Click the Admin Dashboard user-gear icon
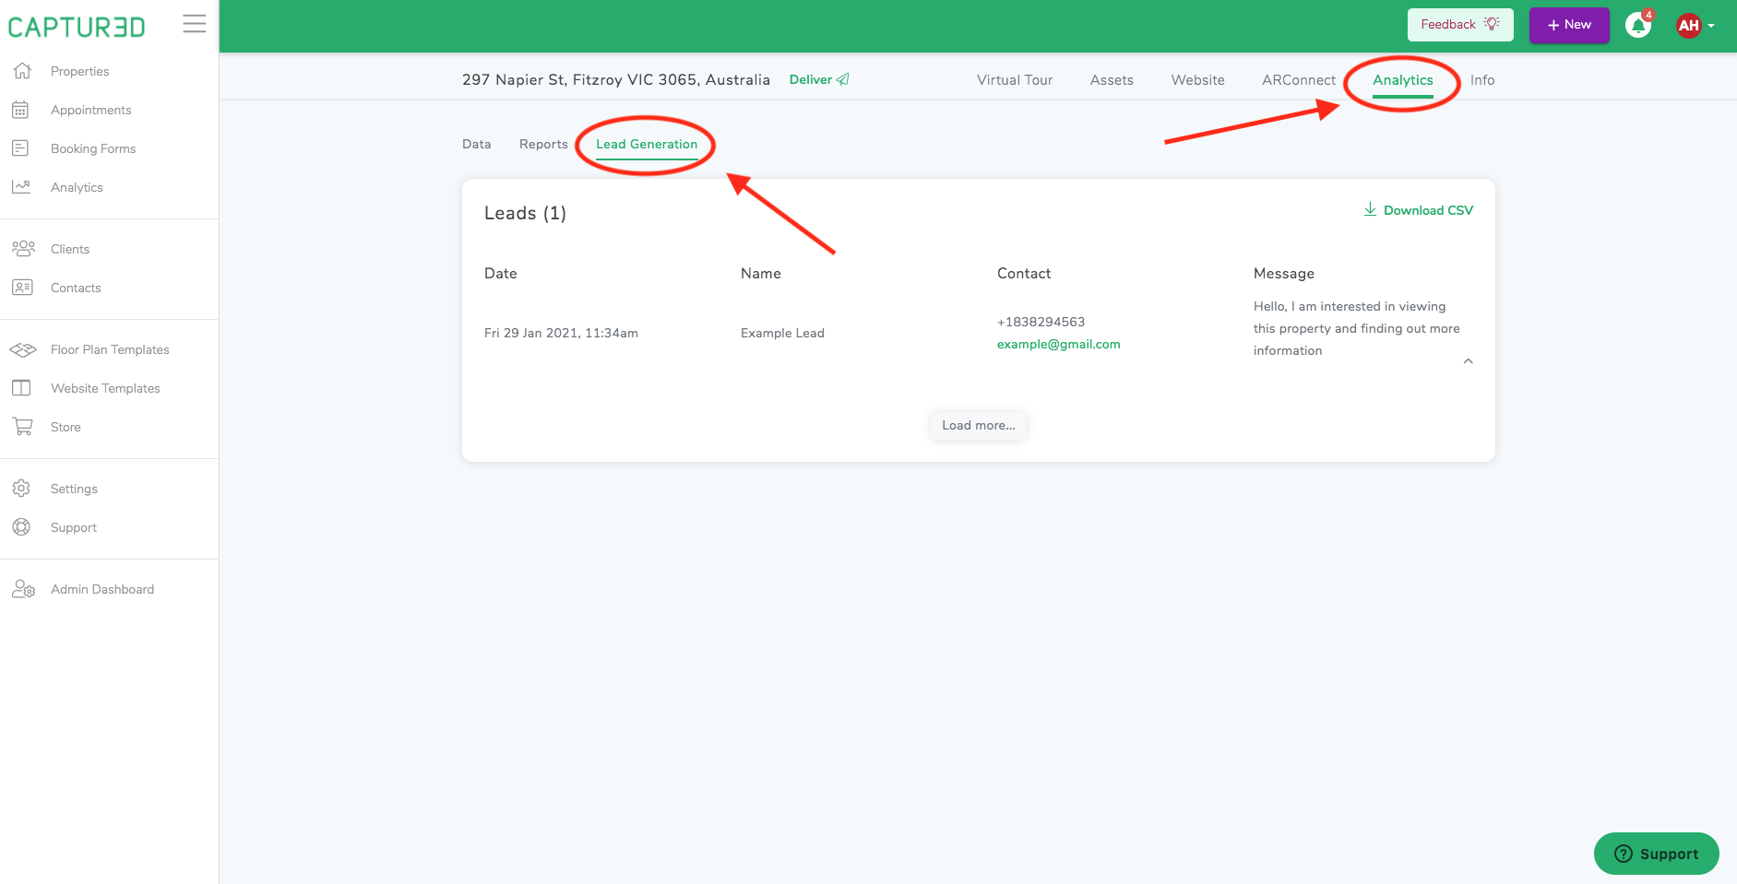Screen dimensions: 1737x884 pos(23,589)
